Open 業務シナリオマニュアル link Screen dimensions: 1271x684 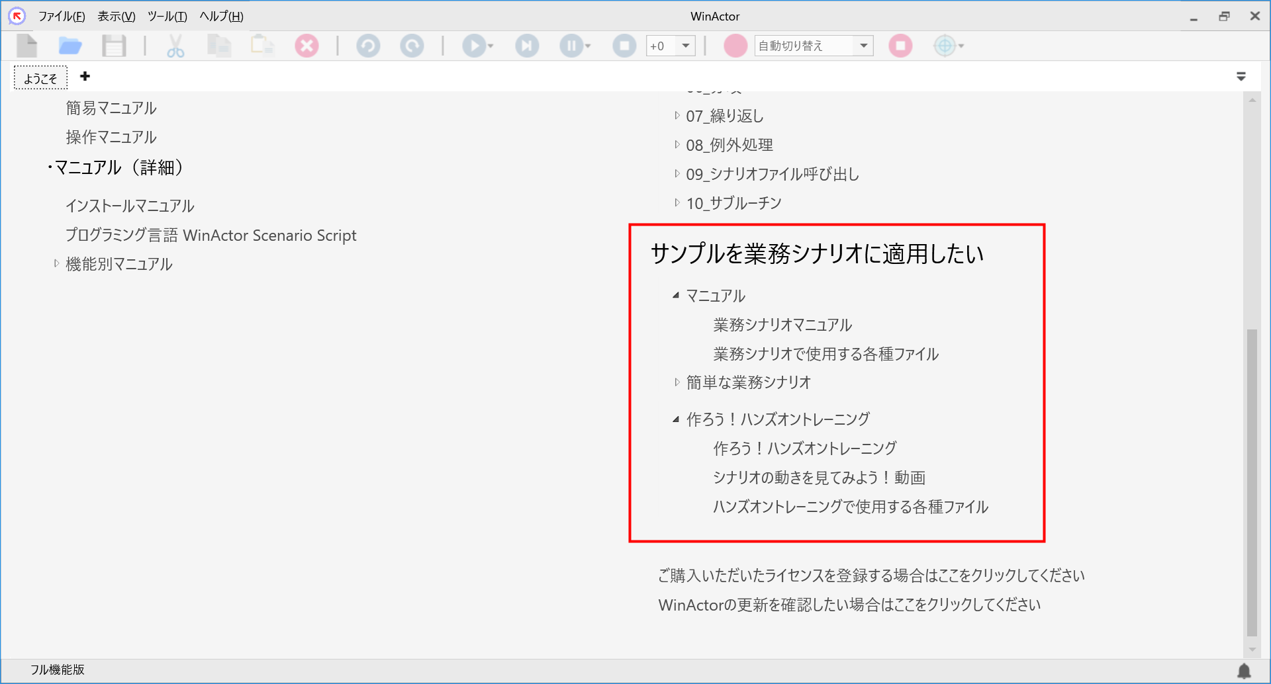(782, 325)
